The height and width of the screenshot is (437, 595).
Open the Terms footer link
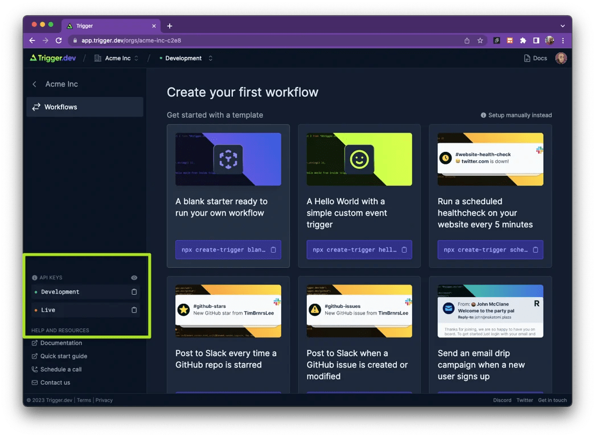pos(84,400)
